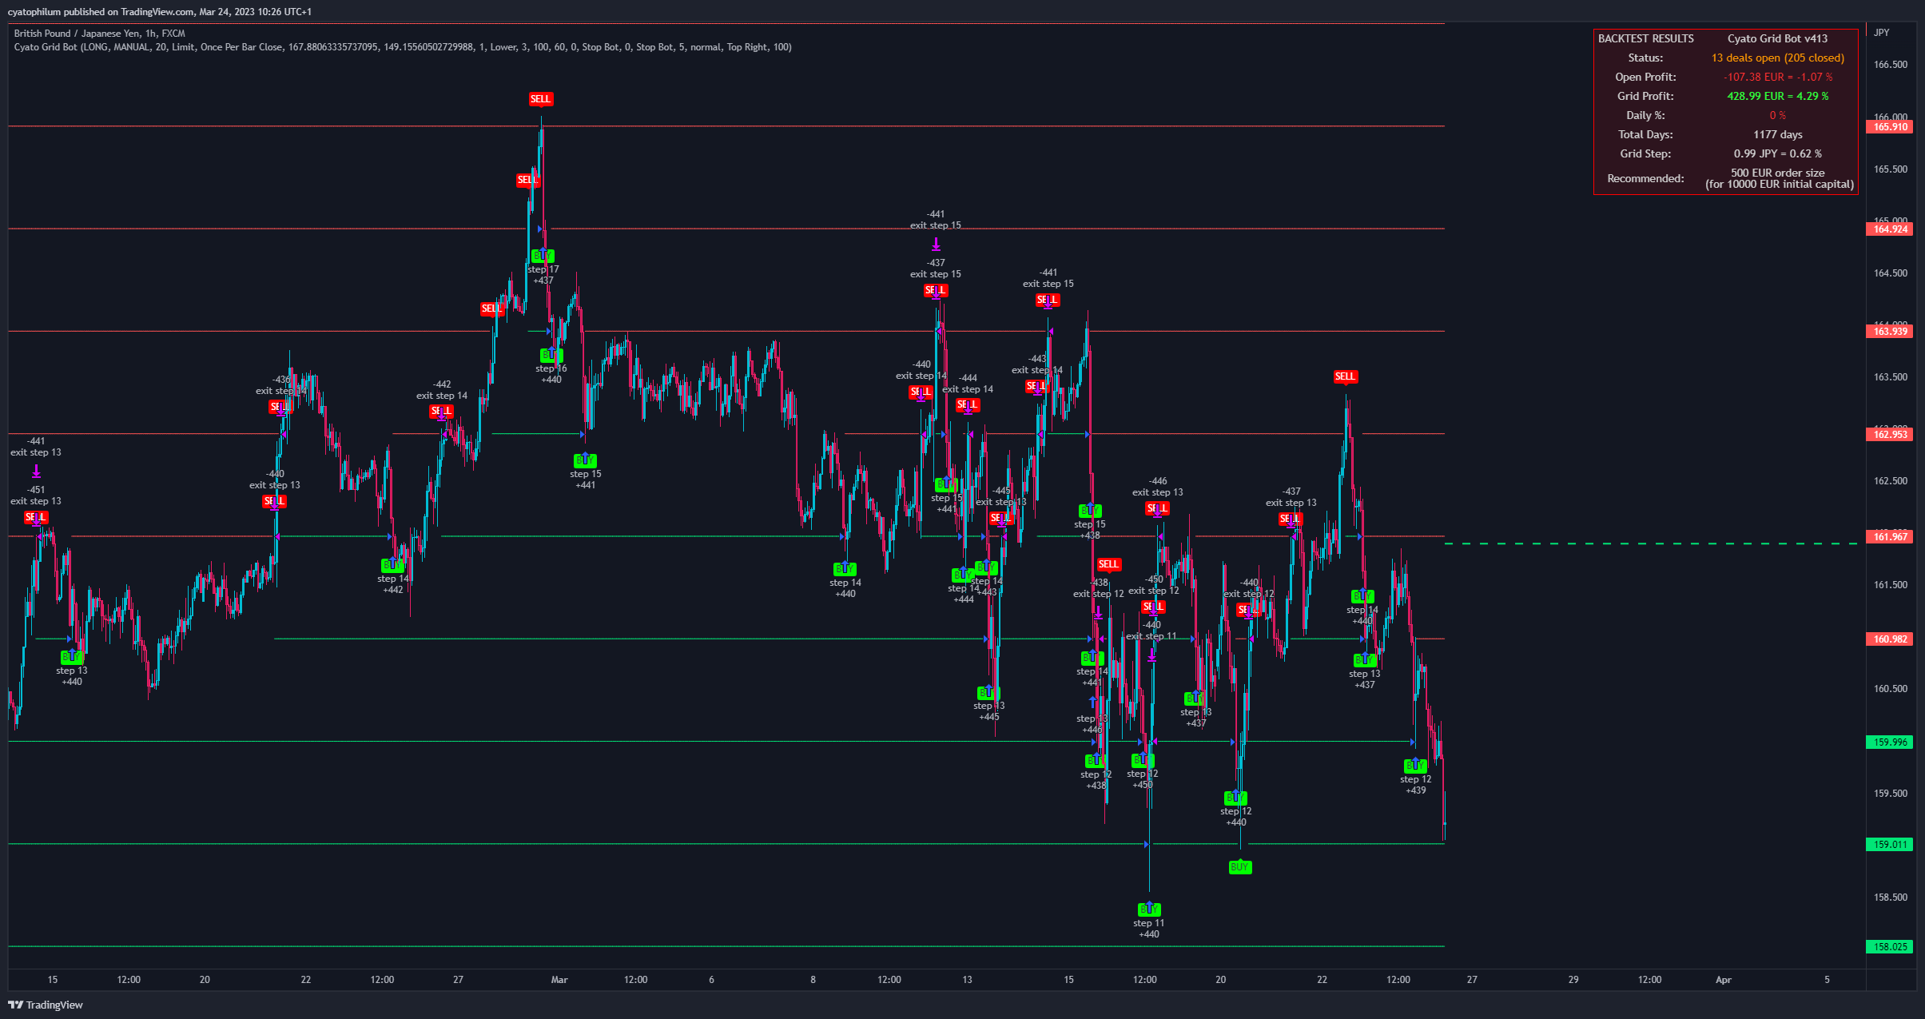Image resolution: width=1925 pixels, height=1019 pixels.
Task: Click the BUY marker labeled step 15 +438
Action: click(x=1090, y=511)
